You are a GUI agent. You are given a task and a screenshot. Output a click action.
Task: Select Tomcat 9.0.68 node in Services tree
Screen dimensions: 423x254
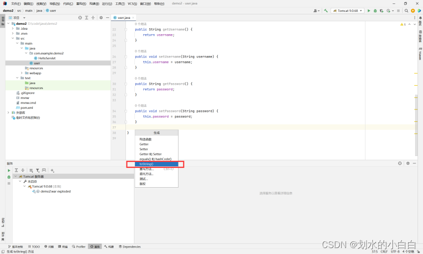pyautogui.click(x=45, y=186)
